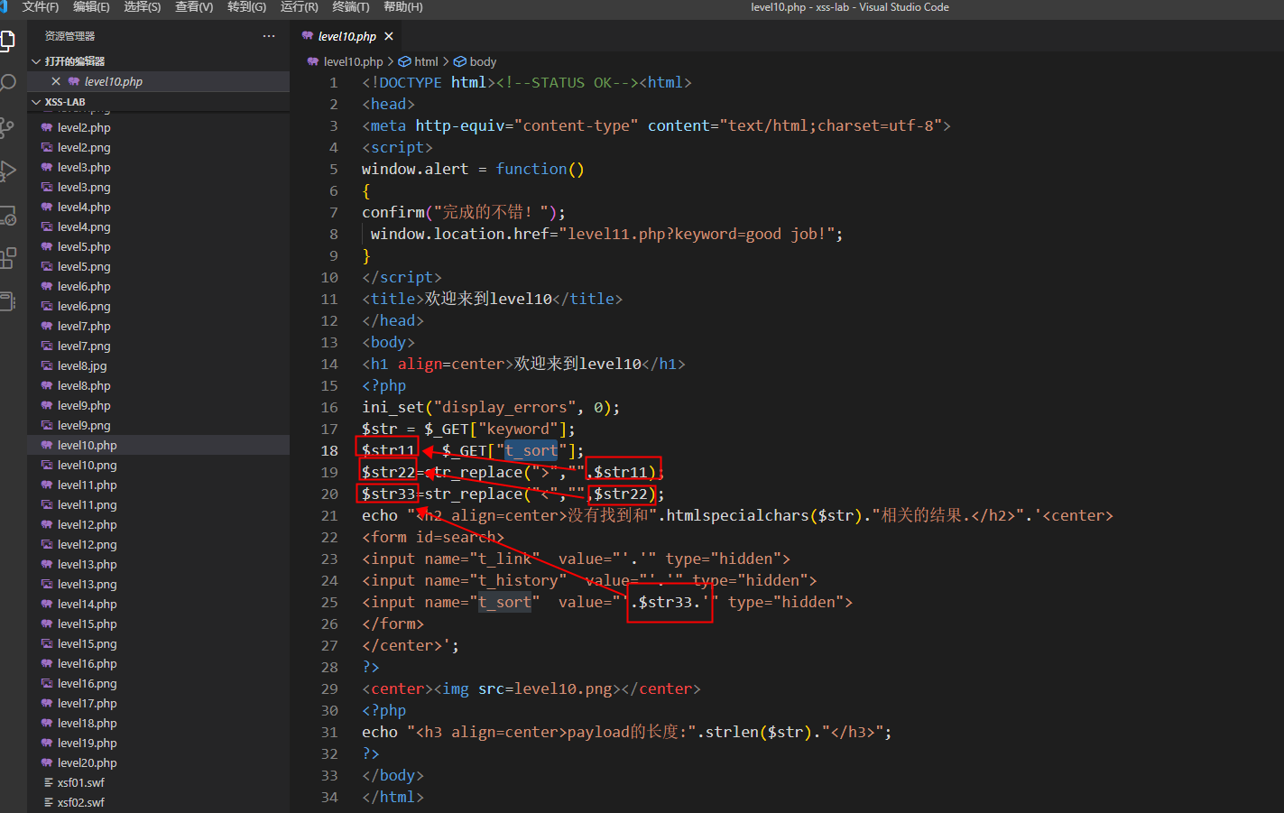Open the Extensions view icon
The width and height of the screenshot is (1284, 813).
[x=7, y=258]
